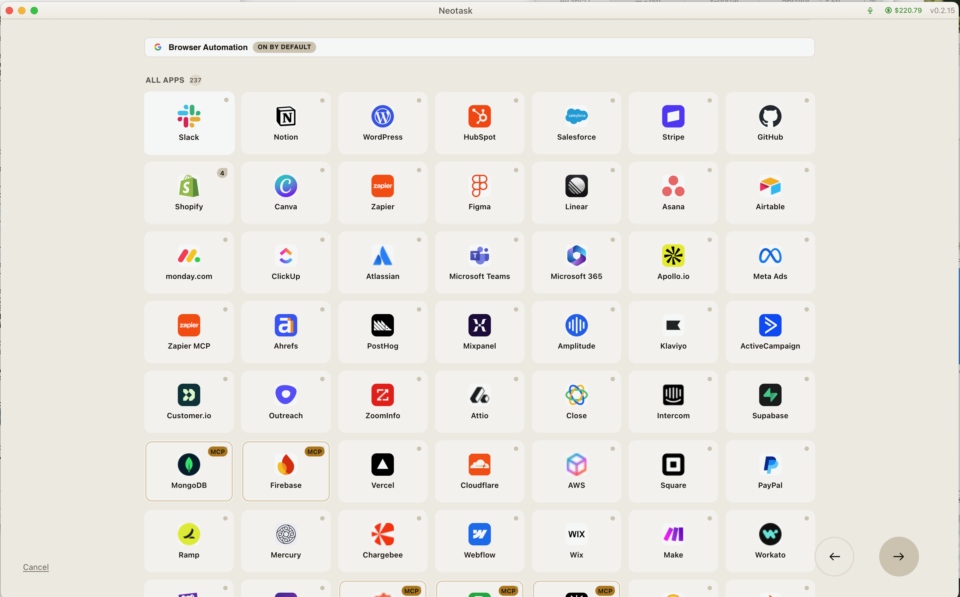Viewport: 960px width, 597px height.
Task: Click the Cancel link
Action: pos(36,567)
